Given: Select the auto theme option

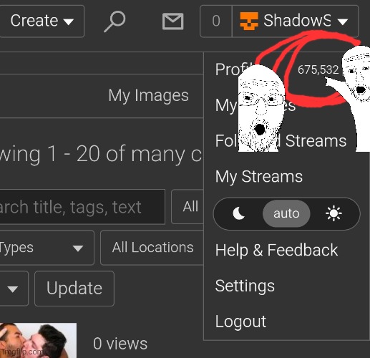Looking at the screenshot, I should (286, 213).
